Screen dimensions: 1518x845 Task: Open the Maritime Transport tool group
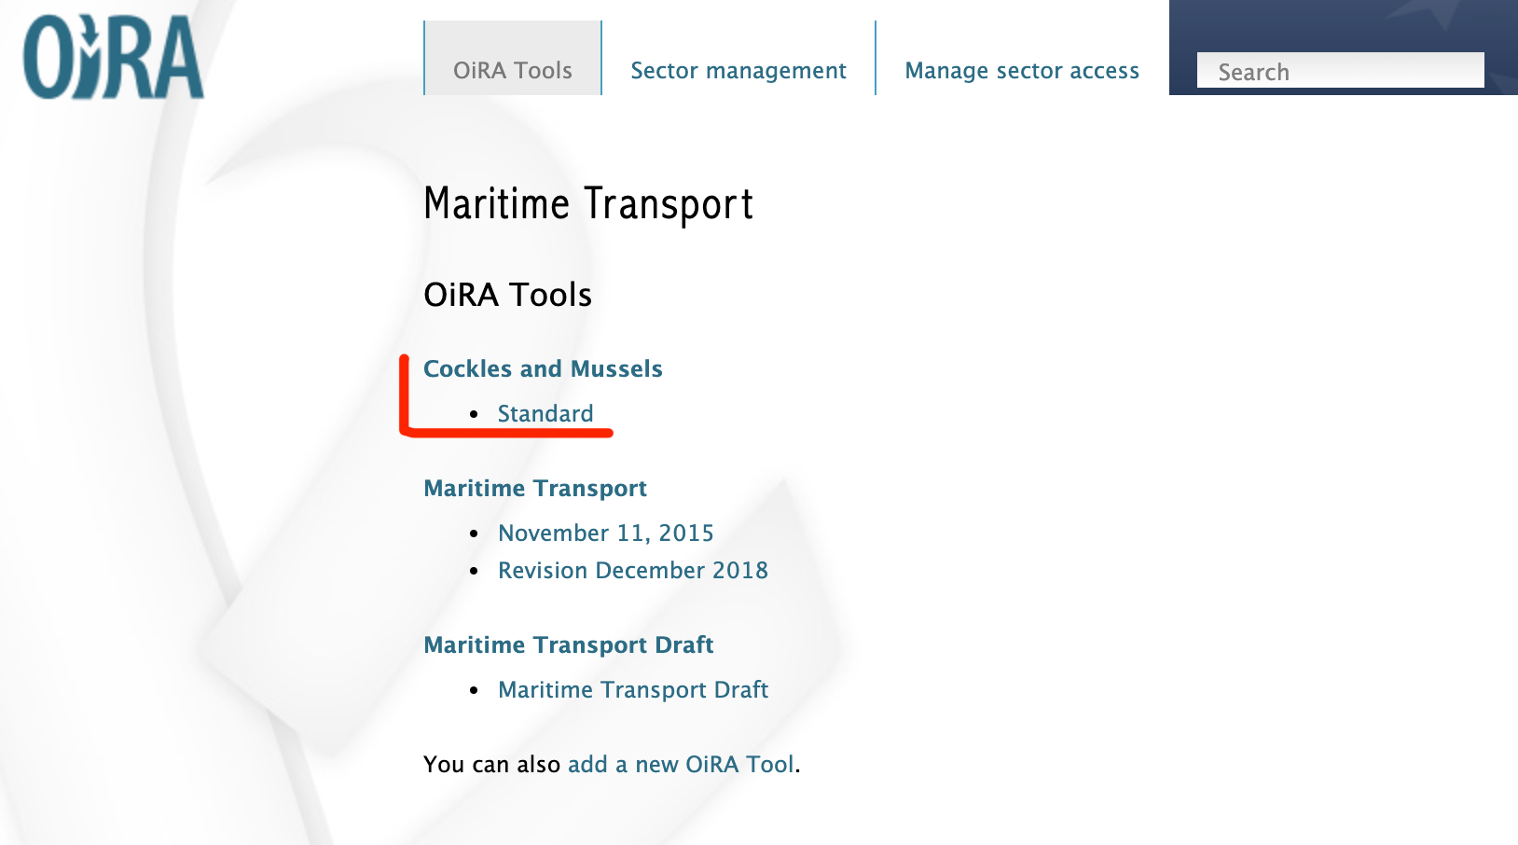(x=535, y=488)
